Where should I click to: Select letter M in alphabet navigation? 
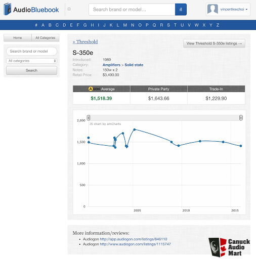[125, 25]
